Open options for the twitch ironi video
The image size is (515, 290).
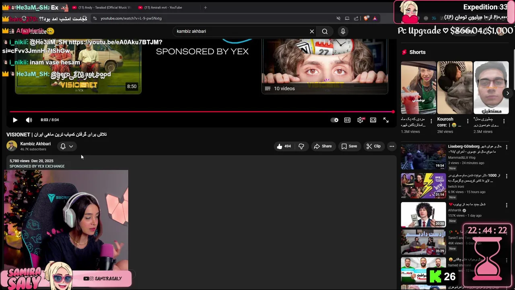[507, 176]
